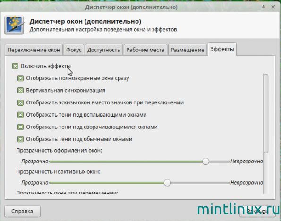This screenshot has height=221, width=281.
Task: Uncheck Отображать эскизы окон вместо значков
Action: pos(20,102)
